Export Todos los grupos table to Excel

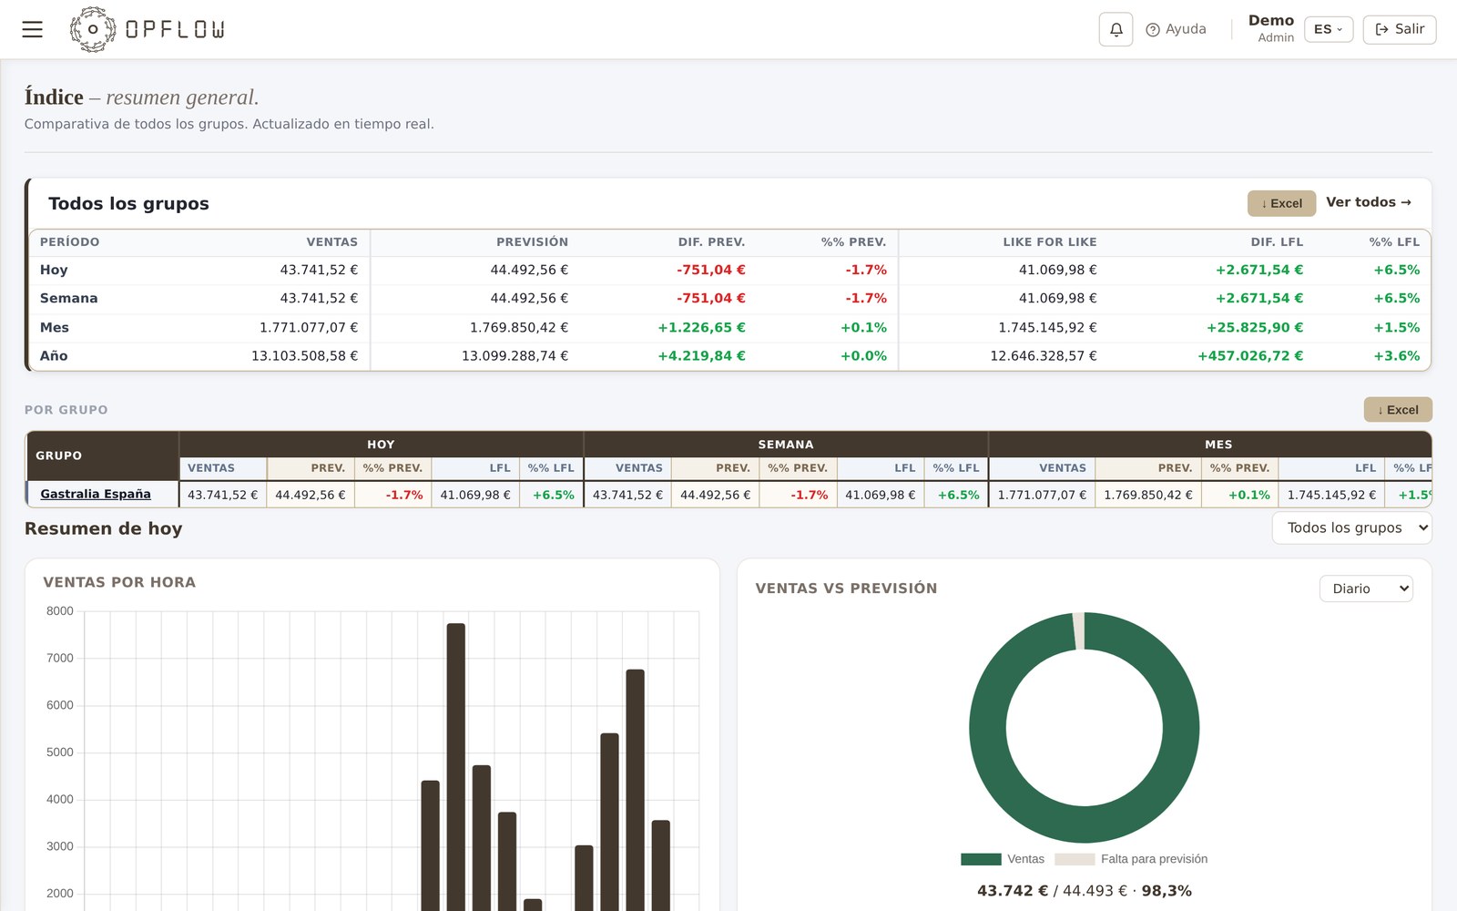[x=1281, y=203]
